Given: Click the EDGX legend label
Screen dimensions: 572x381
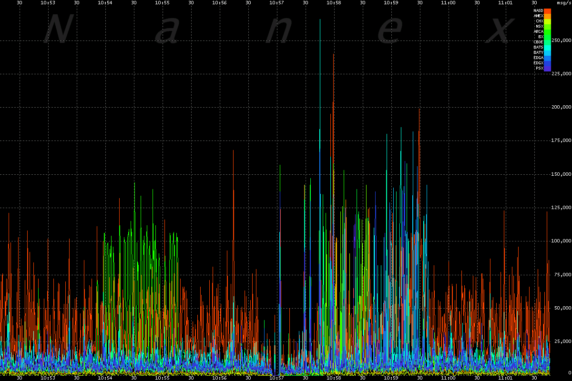Looking at the screenshot, I should click(539, 63).
